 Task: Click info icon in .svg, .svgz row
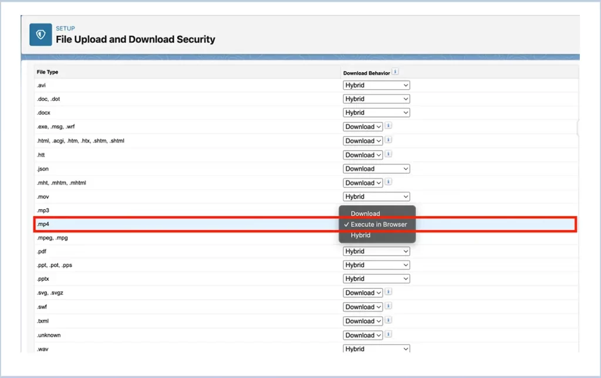coord(389,291)
